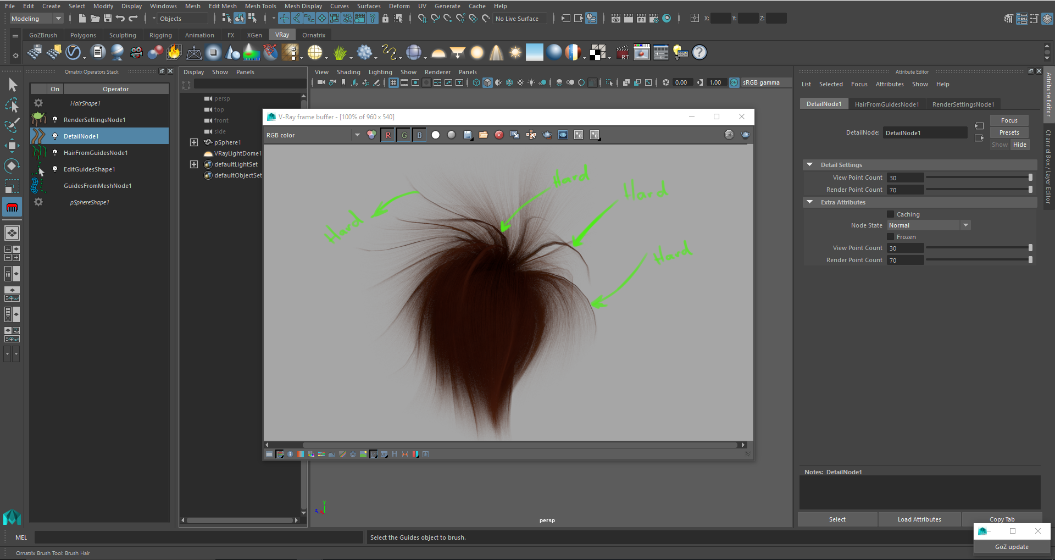
Task: Switch to the Ornatrix shelf tab
Action: [314, 35]
